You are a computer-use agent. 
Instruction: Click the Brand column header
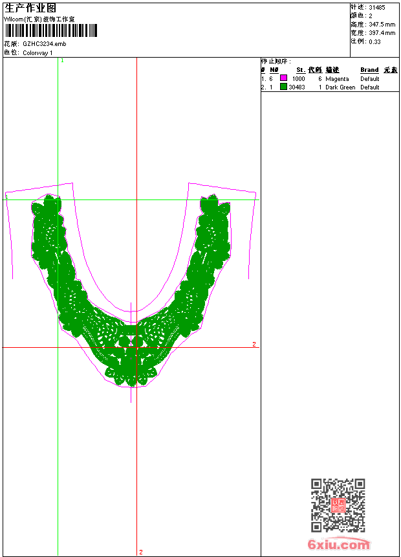point(369,70)
